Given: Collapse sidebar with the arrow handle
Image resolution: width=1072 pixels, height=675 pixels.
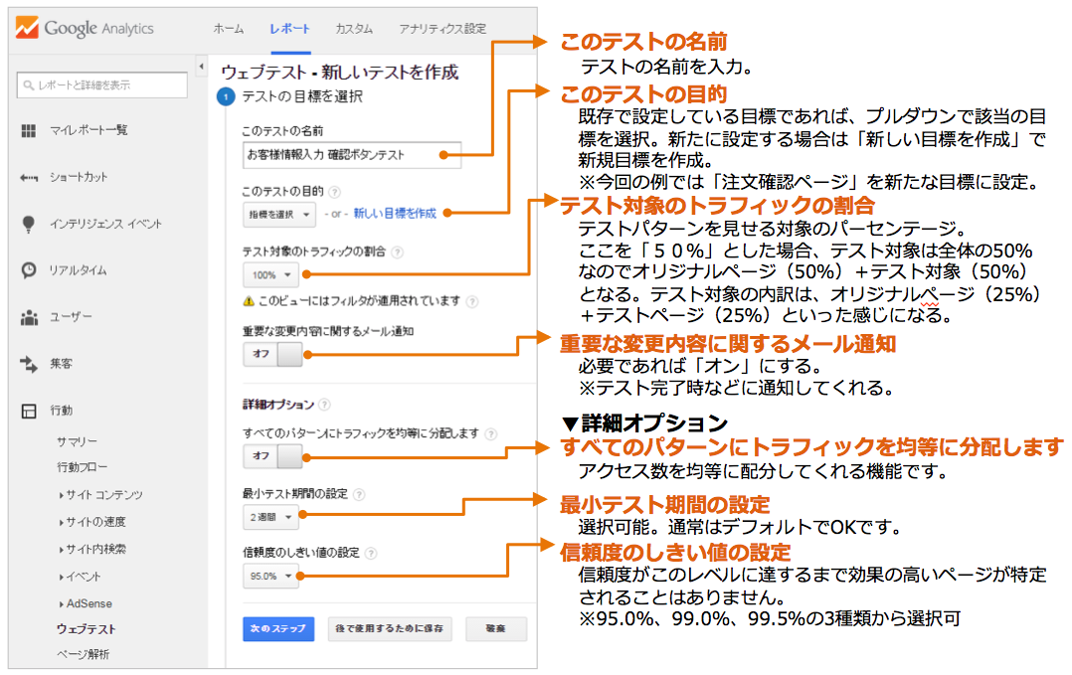Looking at the screenshot, I should click(201, 67).
